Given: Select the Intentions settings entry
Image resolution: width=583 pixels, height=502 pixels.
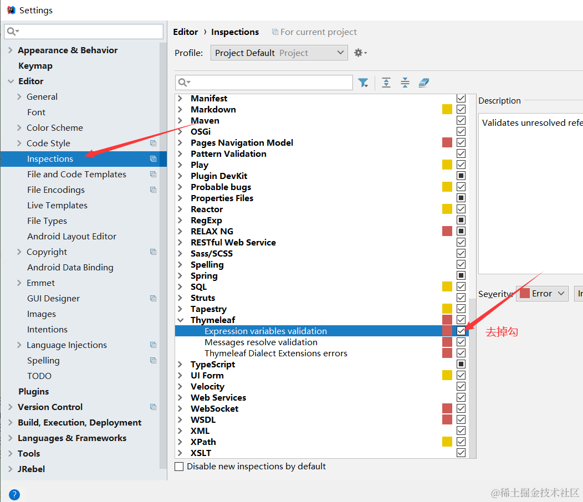Looking at the screenshot, I should click(47, 330).
